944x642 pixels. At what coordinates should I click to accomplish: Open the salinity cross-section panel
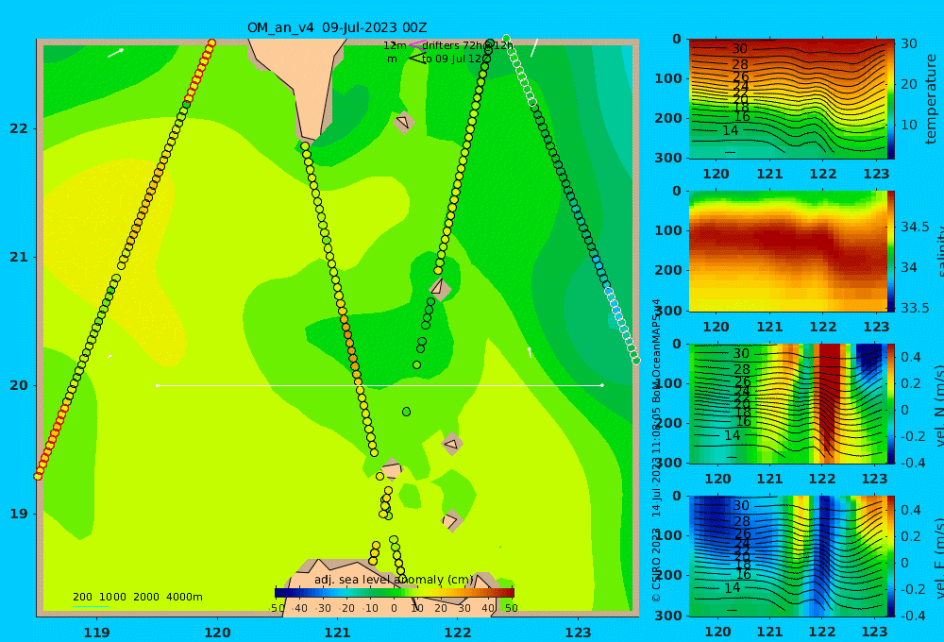point(787,251)
